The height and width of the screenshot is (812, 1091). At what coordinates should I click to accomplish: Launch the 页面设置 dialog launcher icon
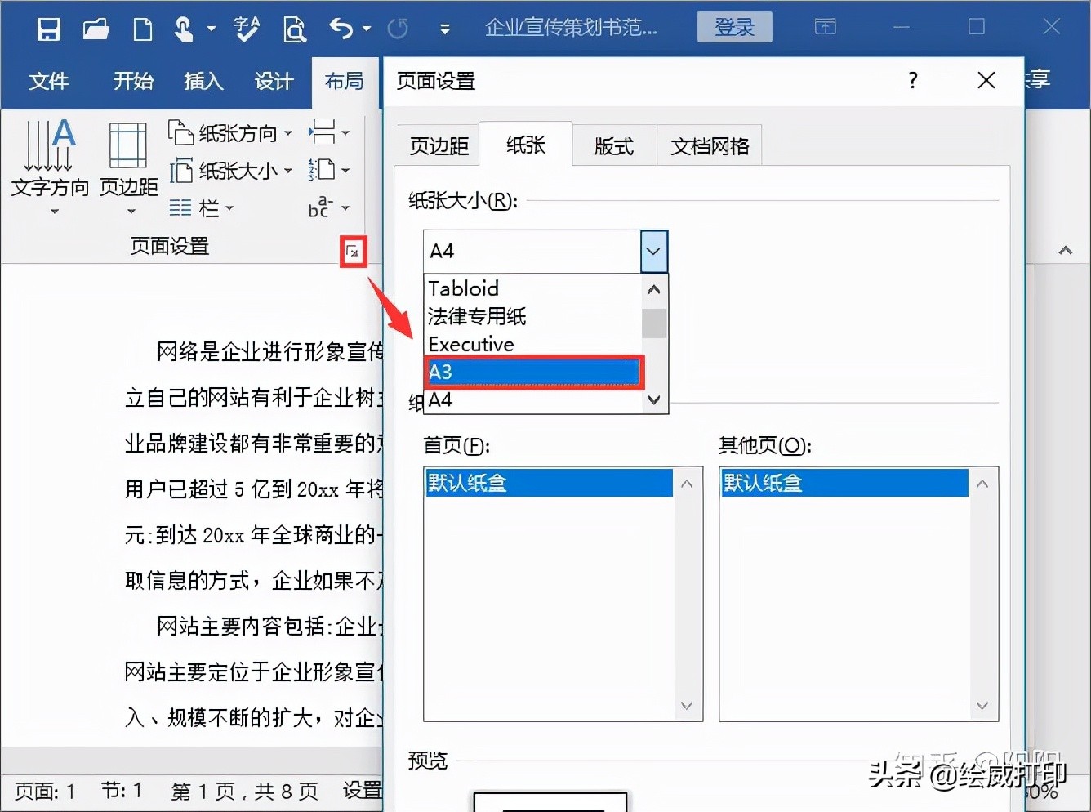click(353, 252)
